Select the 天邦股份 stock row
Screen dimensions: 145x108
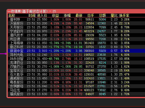(76, 27)
